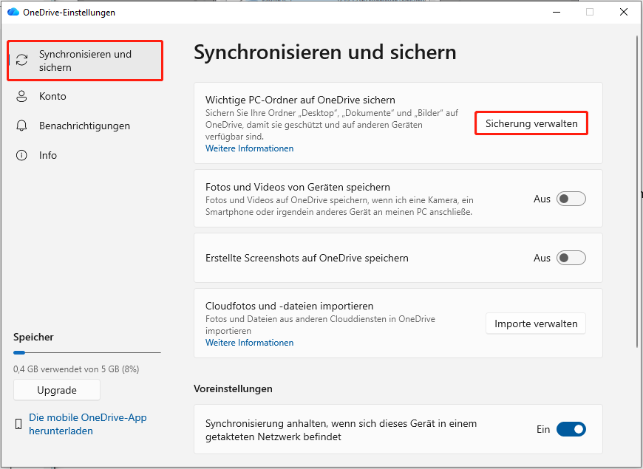The width and height of the screenshot is (643, 469).
Task: Click Die mobile OneDrive-App herunterladen
Action: [x=87, y=423]
